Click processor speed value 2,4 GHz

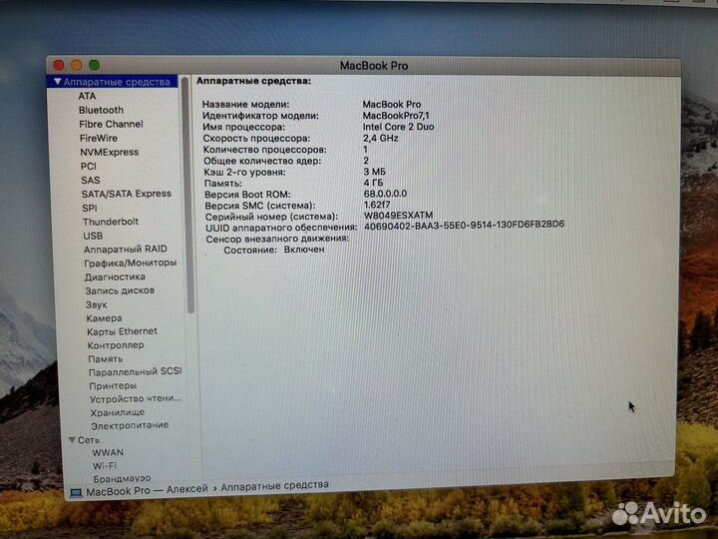click(x=381, y=138)
